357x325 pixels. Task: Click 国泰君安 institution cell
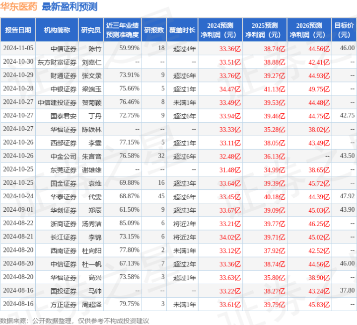click(64, 116)
